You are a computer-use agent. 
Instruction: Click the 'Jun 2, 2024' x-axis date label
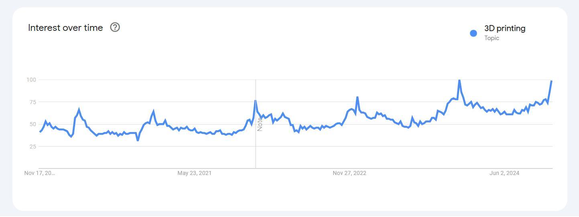504,173
